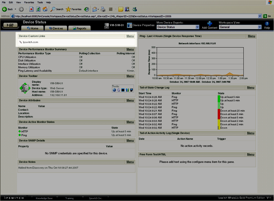Click the Add Content plus icon
This screenshot has width=274, height=201.
pos(209,23)
